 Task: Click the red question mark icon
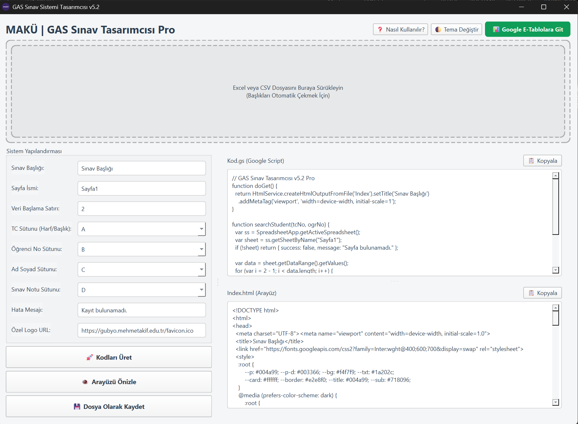click(x=380, y=29)
